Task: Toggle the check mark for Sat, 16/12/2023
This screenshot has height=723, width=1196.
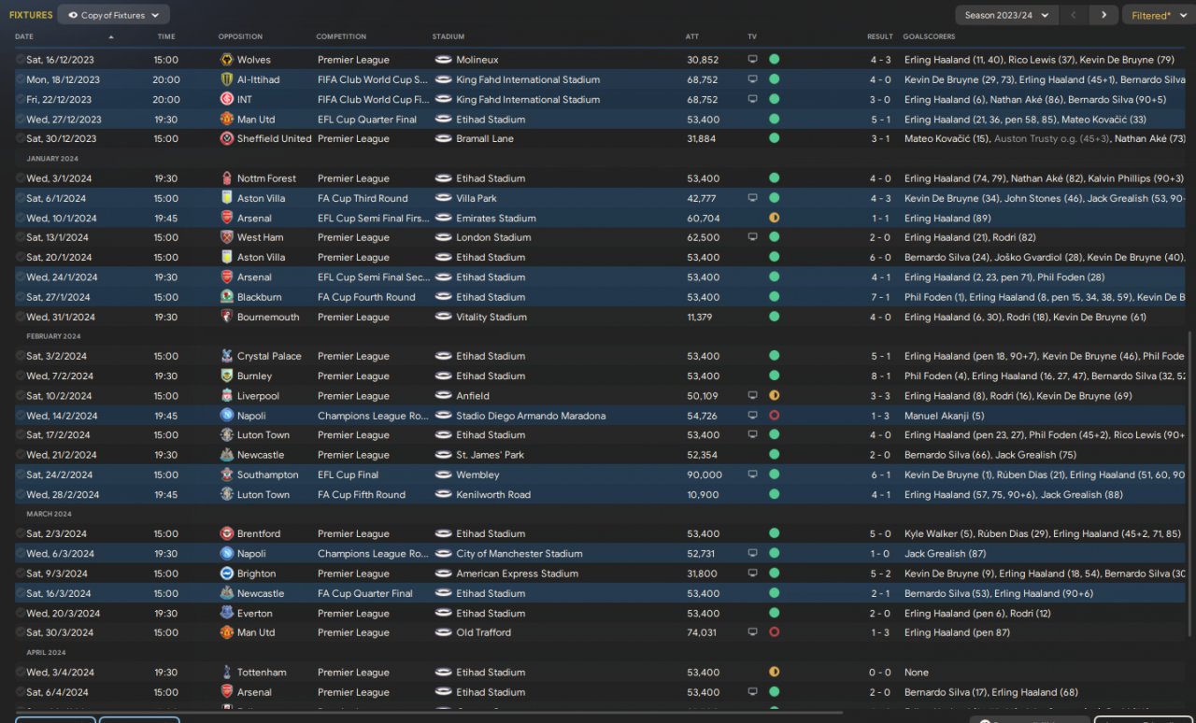Action: (21, 60)
